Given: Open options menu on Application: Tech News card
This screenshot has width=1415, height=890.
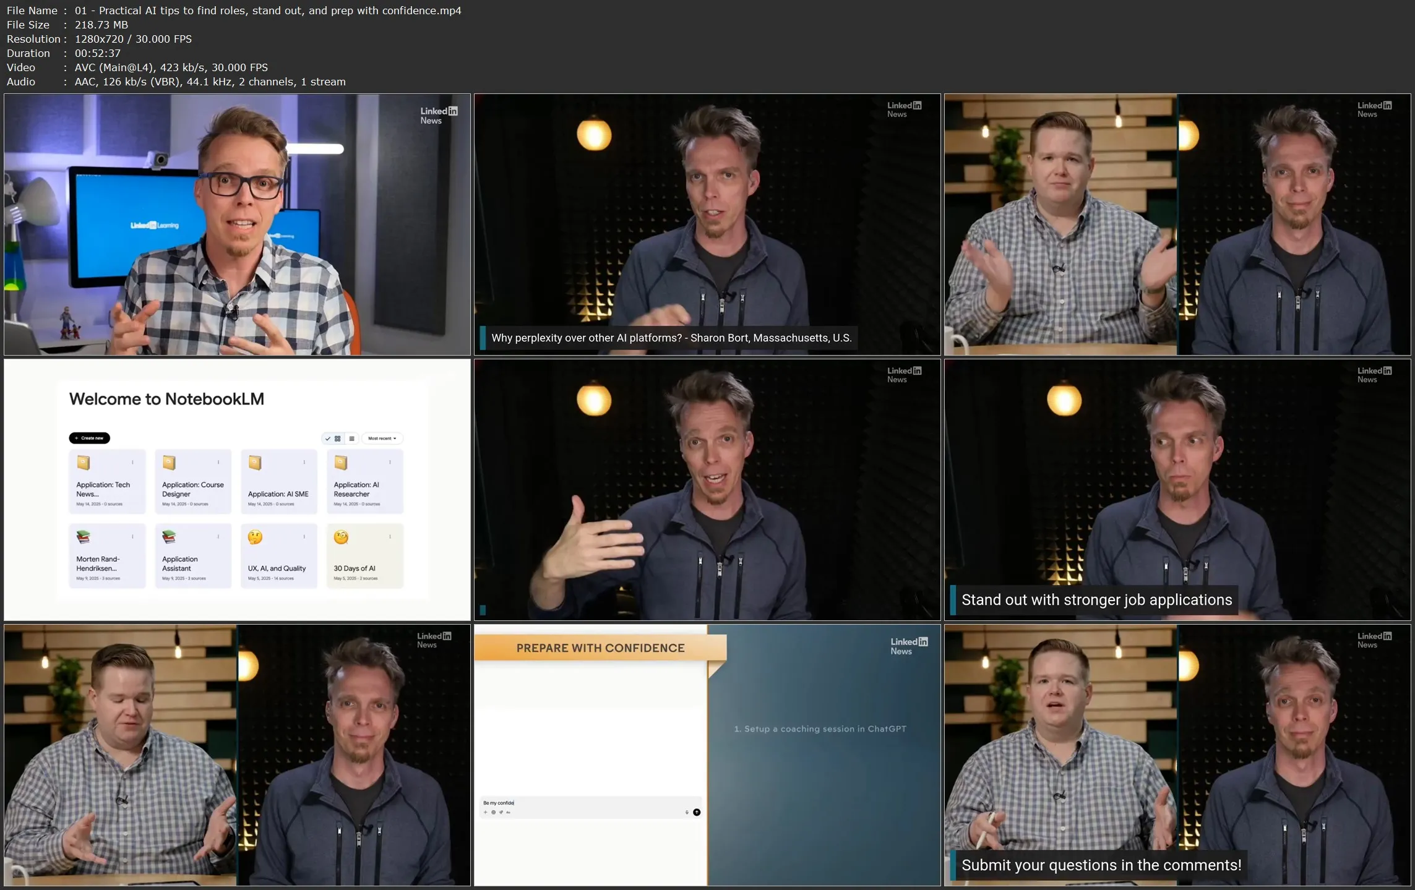Looking at the screenshot, I should click(x=132, y=462).
